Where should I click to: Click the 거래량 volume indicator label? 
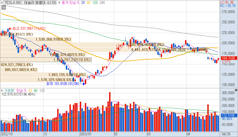point(9,90)
